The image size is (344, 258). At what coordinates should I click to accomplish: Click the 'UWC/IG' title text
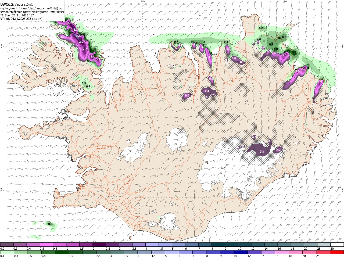pos(6,4)
